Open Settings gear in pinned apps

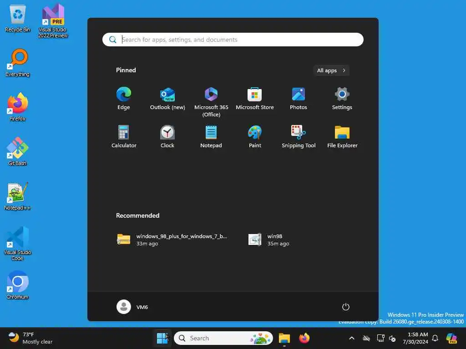pyautogui.click(x=342, y=99)
